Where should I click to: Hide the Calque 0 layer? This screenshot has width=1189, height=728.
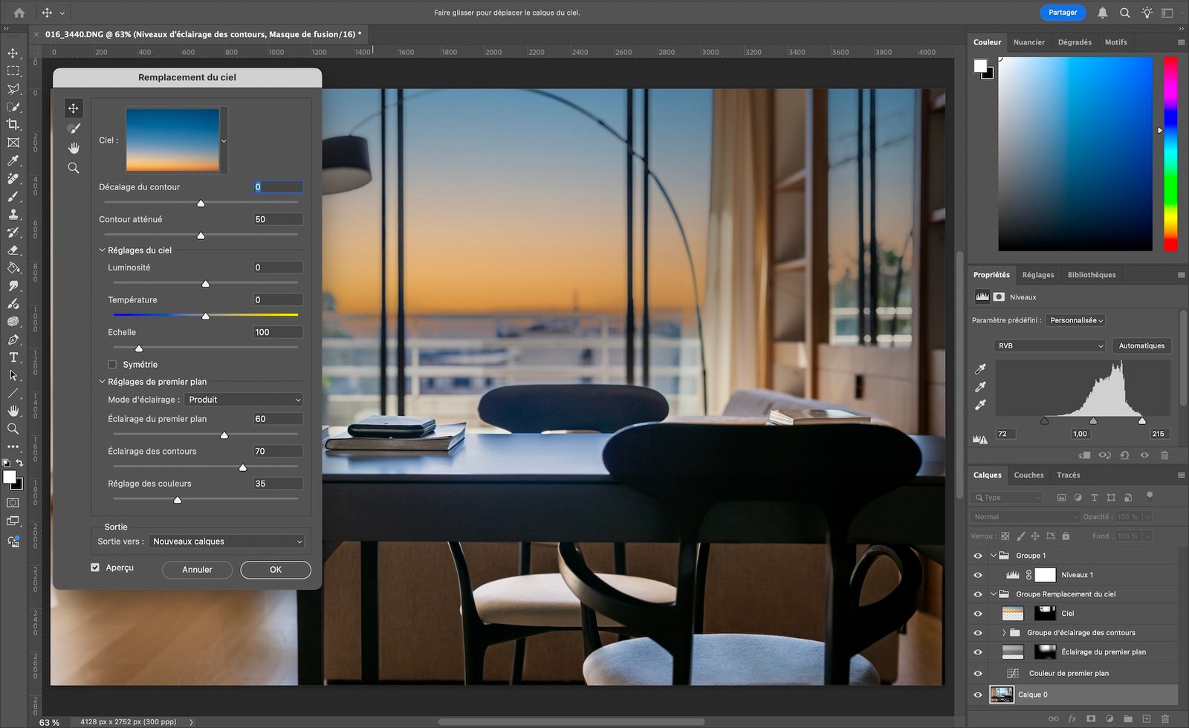[x=978, y=695]
